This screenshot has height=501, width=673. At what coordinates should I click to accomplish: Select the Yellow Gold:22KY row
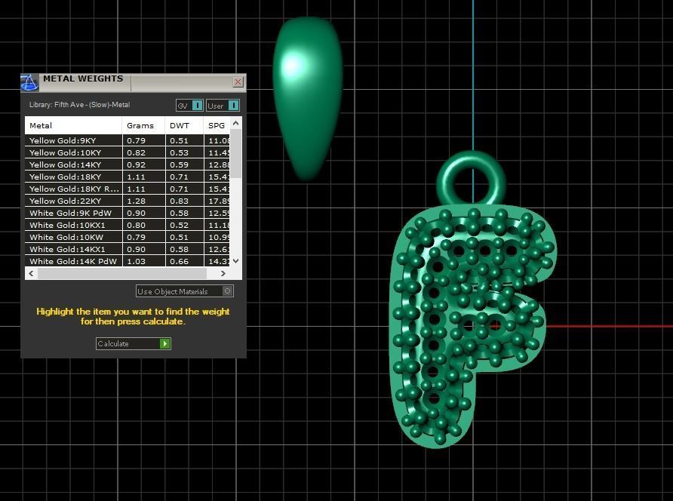(x=128, y=201)
